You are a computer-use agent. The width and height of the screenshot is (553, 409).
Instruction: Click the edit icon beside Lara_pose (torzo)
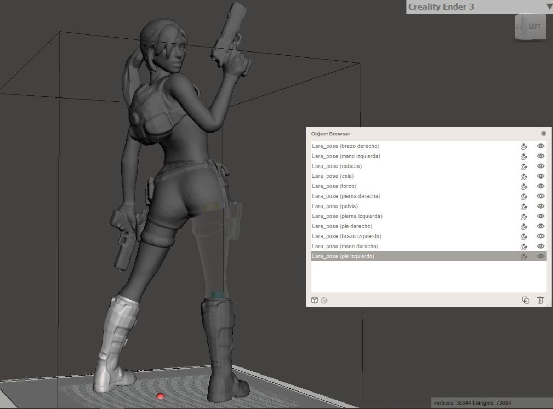(524, 186)
